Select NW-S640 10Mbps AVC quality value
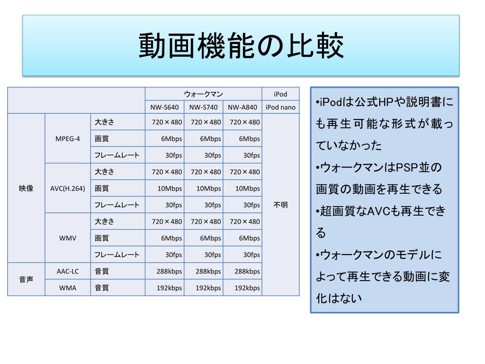This screenshot has height=364, width=485. 164,188
